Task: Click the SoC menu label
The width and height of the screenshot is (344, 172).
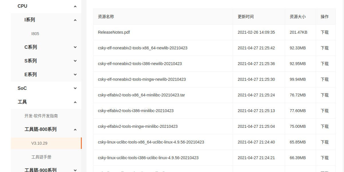Action: click(x=22, y=88)
